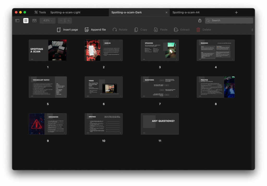Click the zoom out minus button
The image size is (267, 186).
click(x=61, y=21)
